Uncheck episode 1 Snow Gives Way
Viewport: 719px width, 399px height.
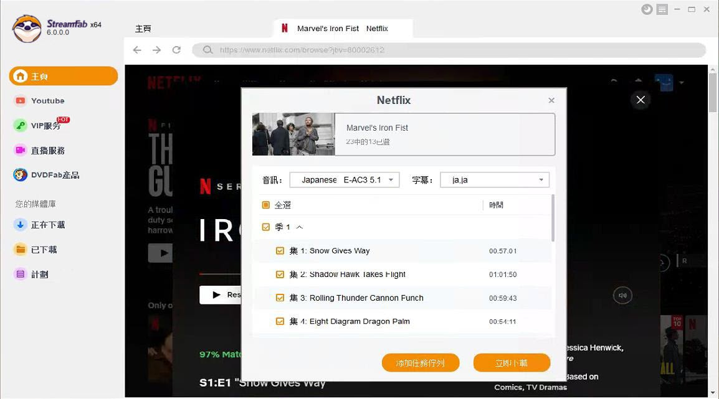(280, 251)
